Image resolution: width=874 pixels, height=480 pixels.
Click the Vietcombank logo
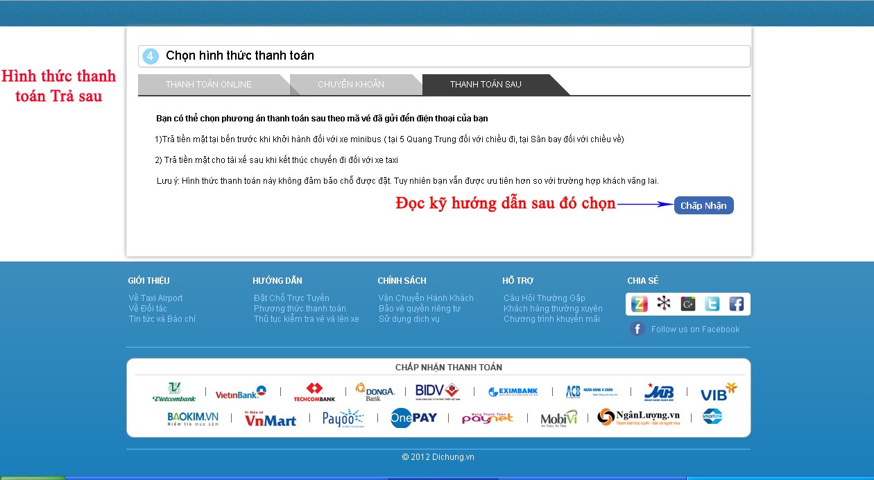point(174,392)
